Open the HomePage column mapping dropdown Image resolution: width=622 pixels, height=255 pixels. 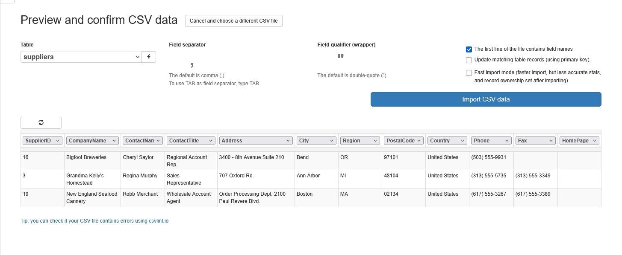coord(579,141)
